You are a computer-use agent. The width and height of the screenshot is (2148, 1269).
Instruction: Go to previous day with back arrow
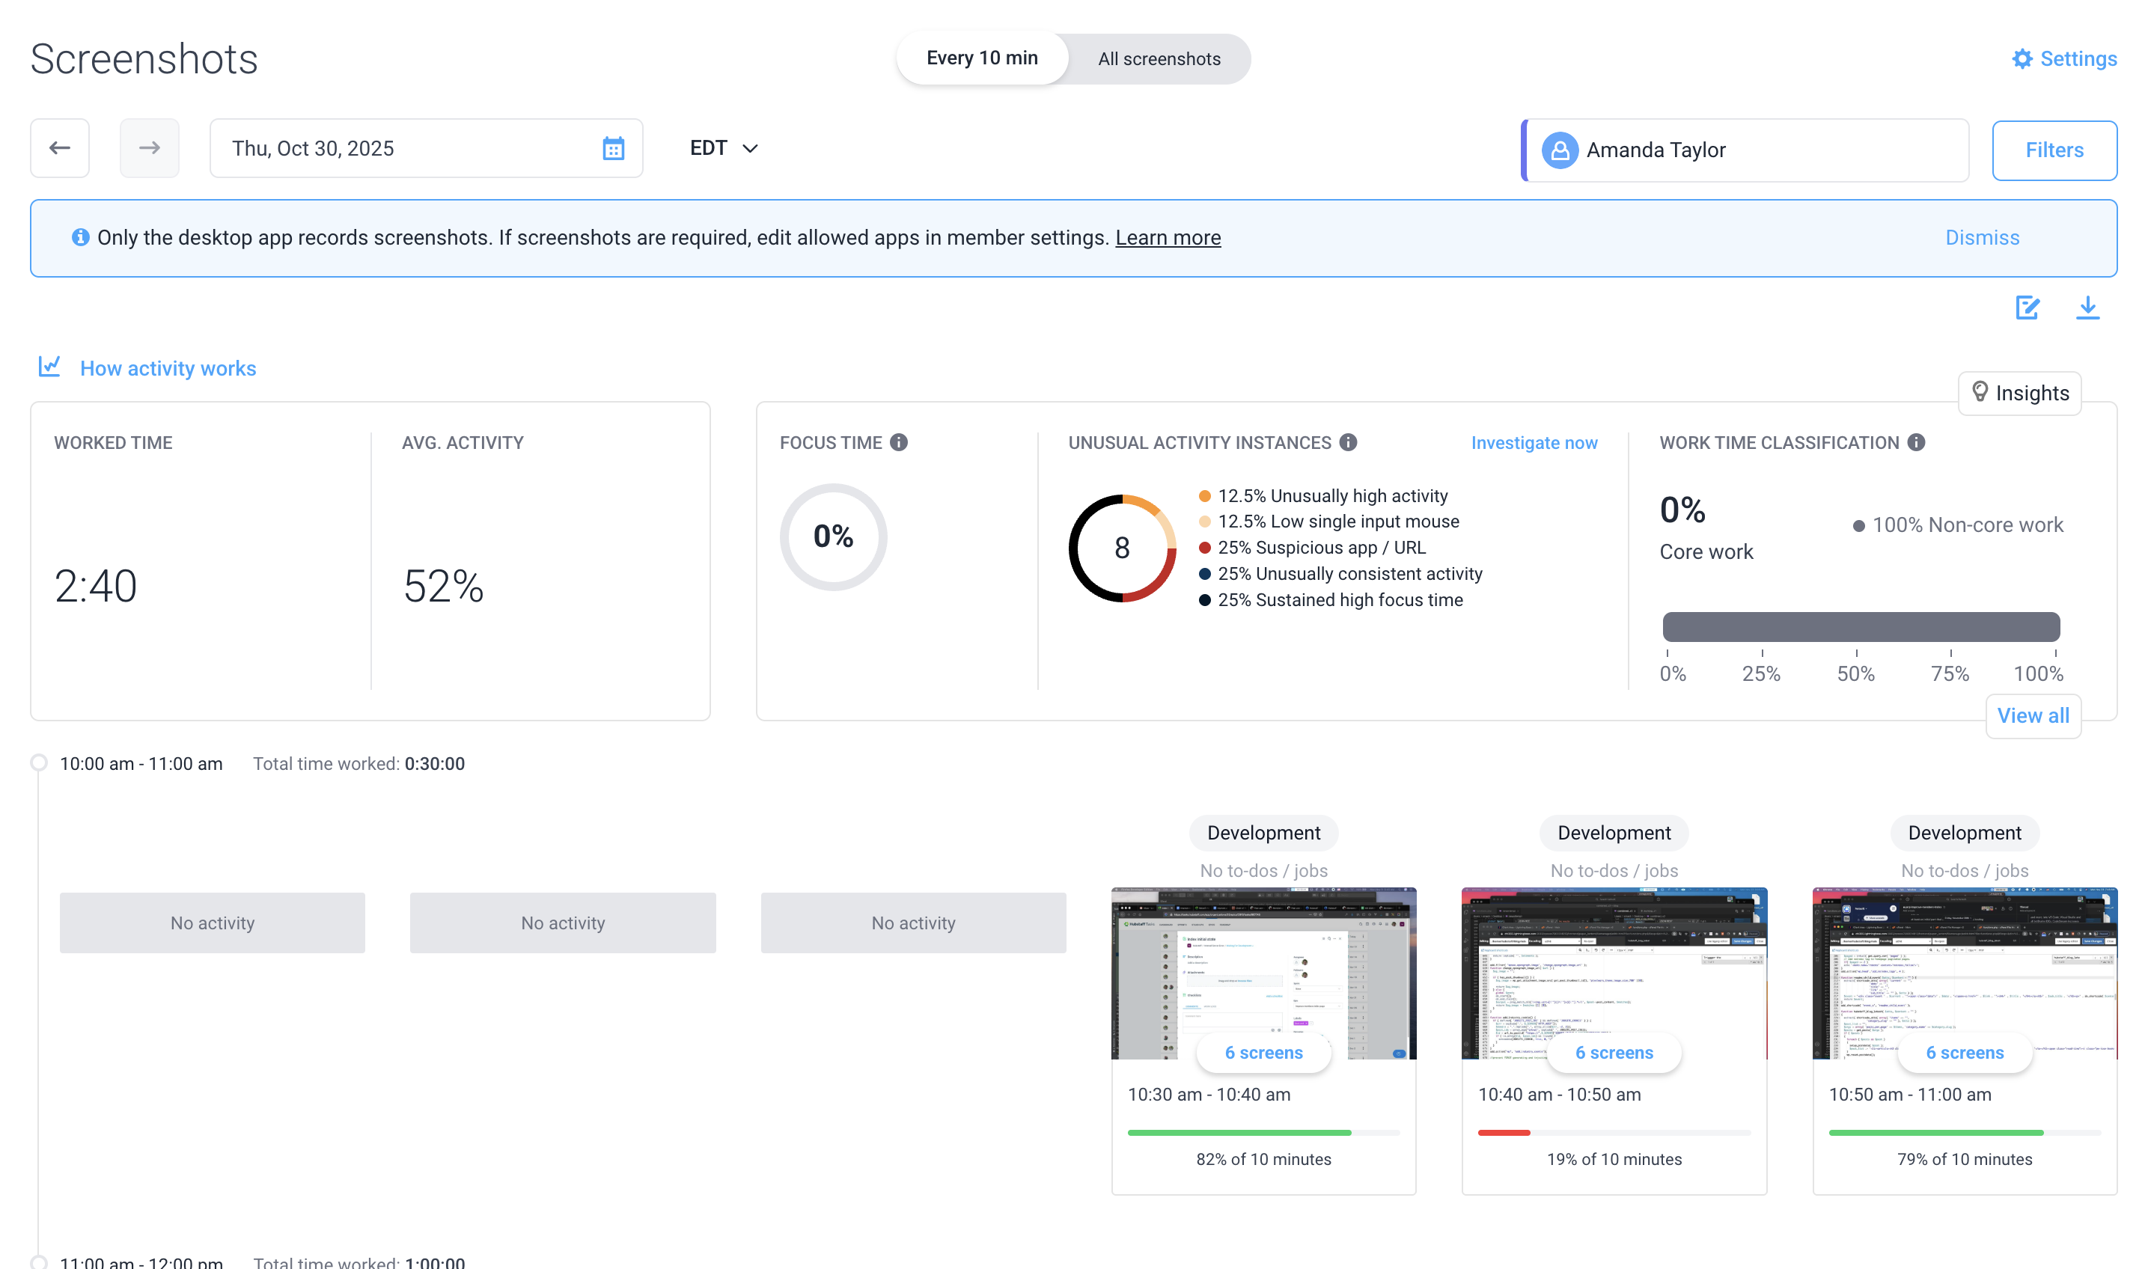tap(59, 147)
